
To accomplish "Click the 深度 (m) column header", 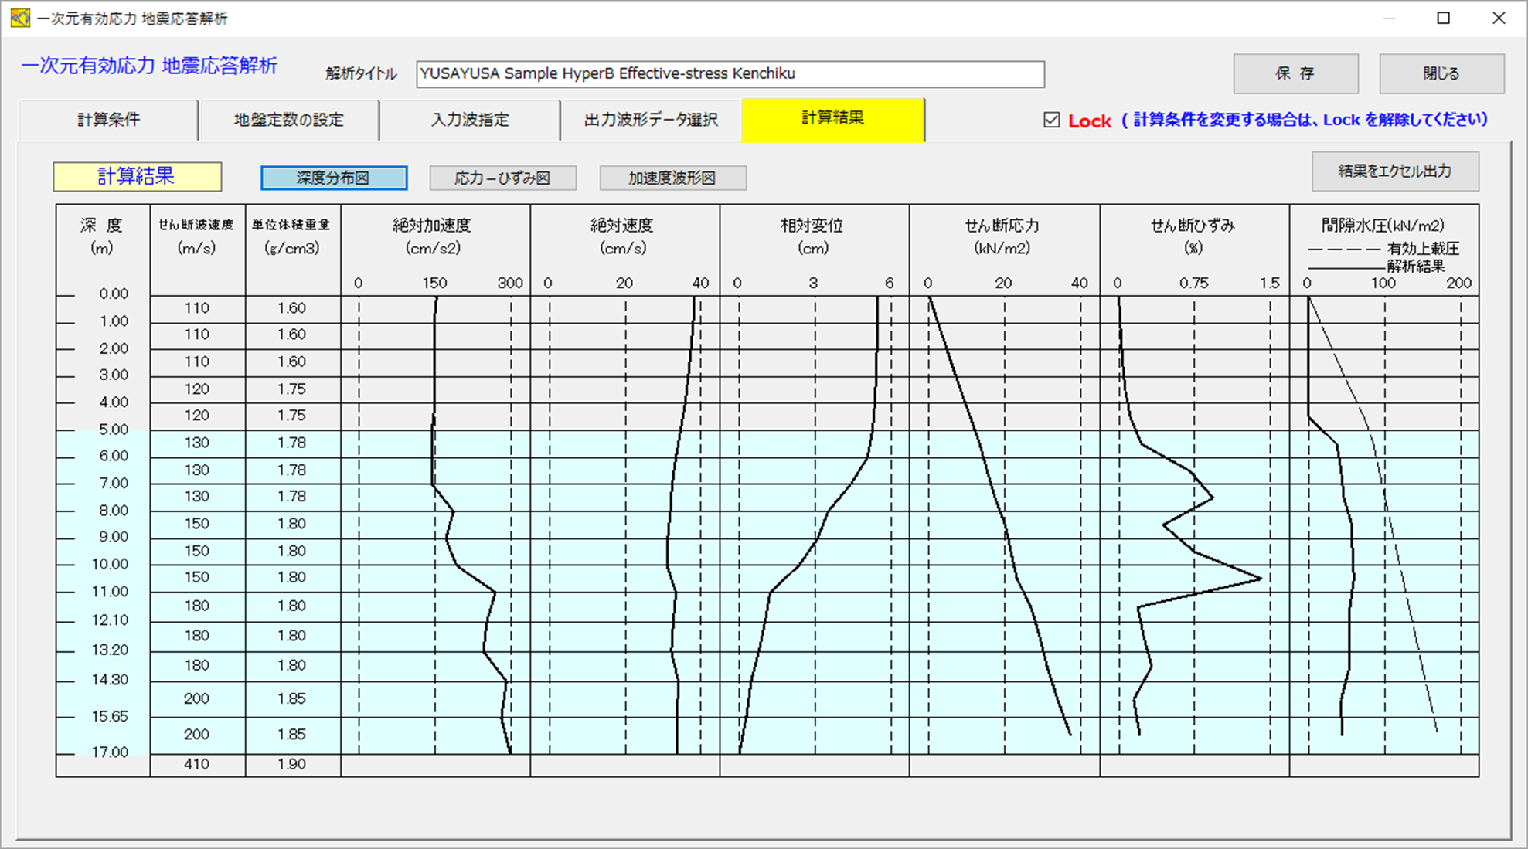I will [x=101, y=236].
